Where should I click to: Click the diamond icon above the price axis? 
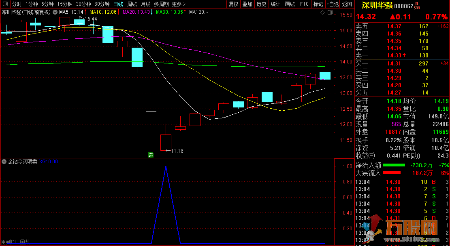coord(322,12)
